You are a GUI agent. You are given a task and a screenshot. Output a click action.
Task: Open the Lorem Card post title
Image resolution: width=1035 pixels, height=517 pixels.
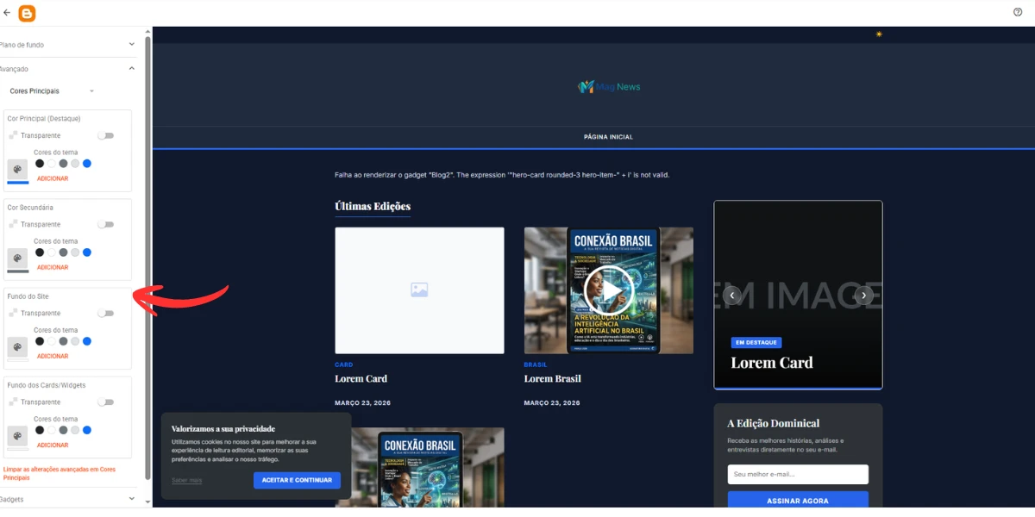[x=361, y=378]
